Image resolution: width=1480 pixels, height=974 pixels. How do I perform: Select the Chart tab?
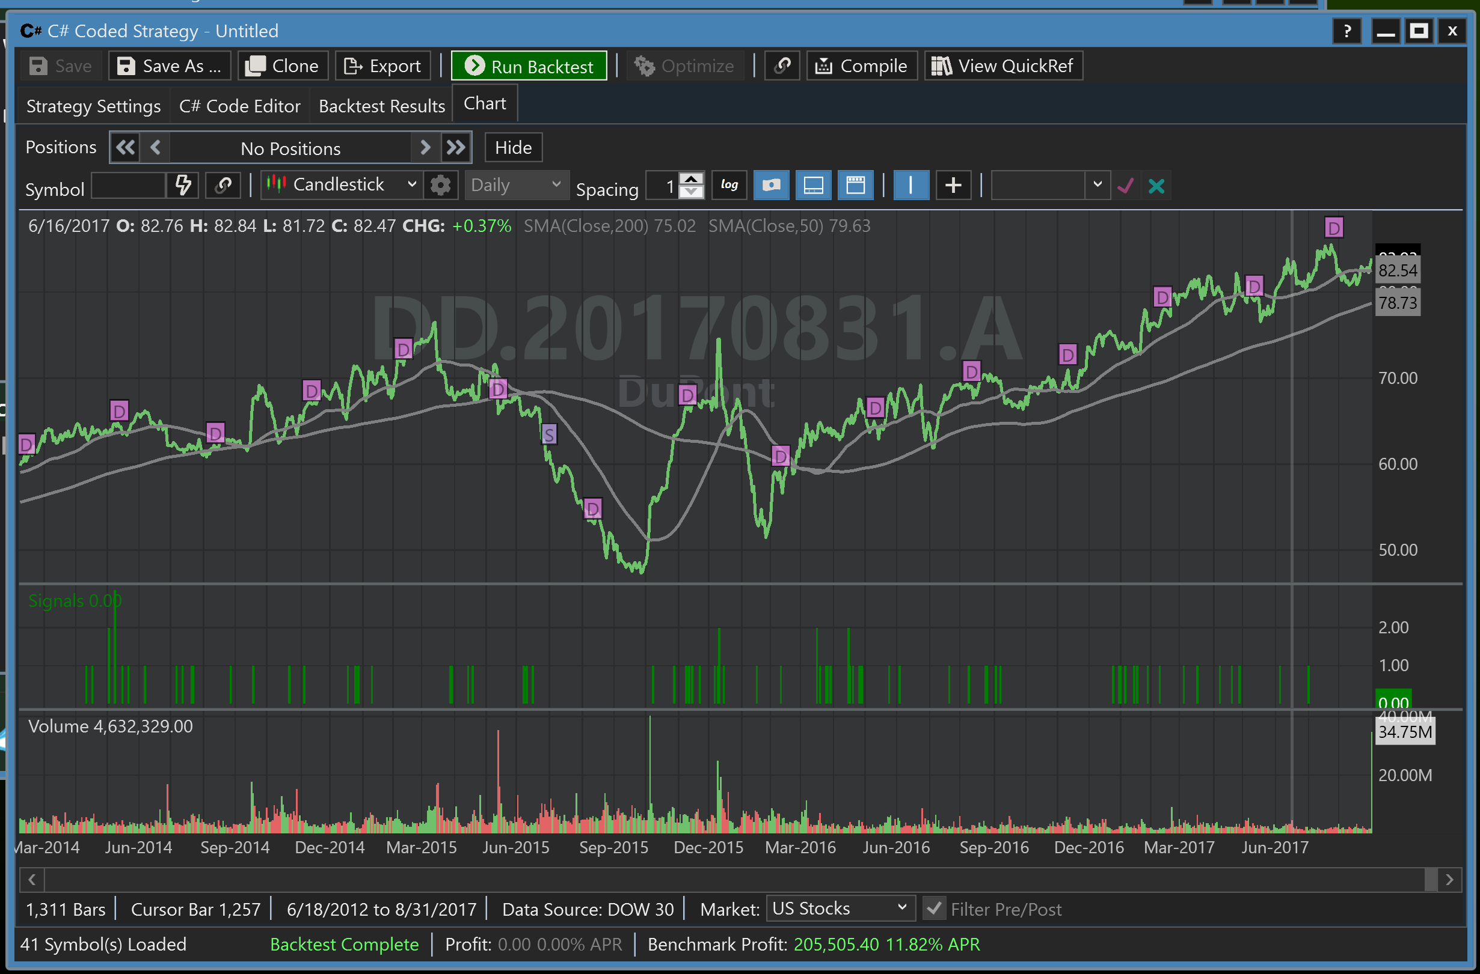(485, 104)
